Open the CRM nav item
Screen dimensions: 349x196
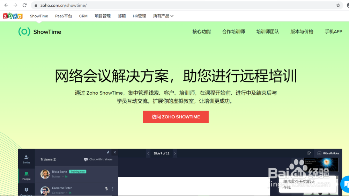pyautogui.click(x=83, y=16)
